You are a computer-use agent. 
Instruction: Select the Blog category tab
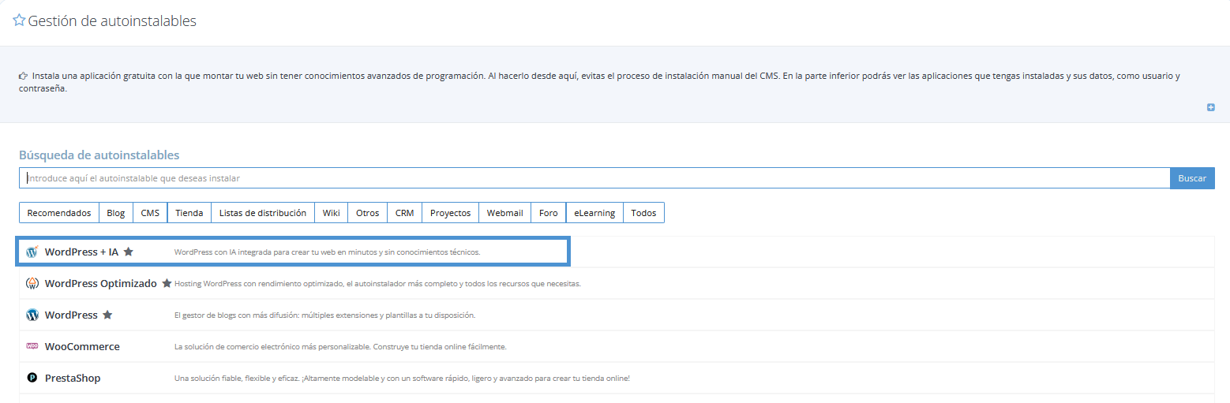[115, 213]
